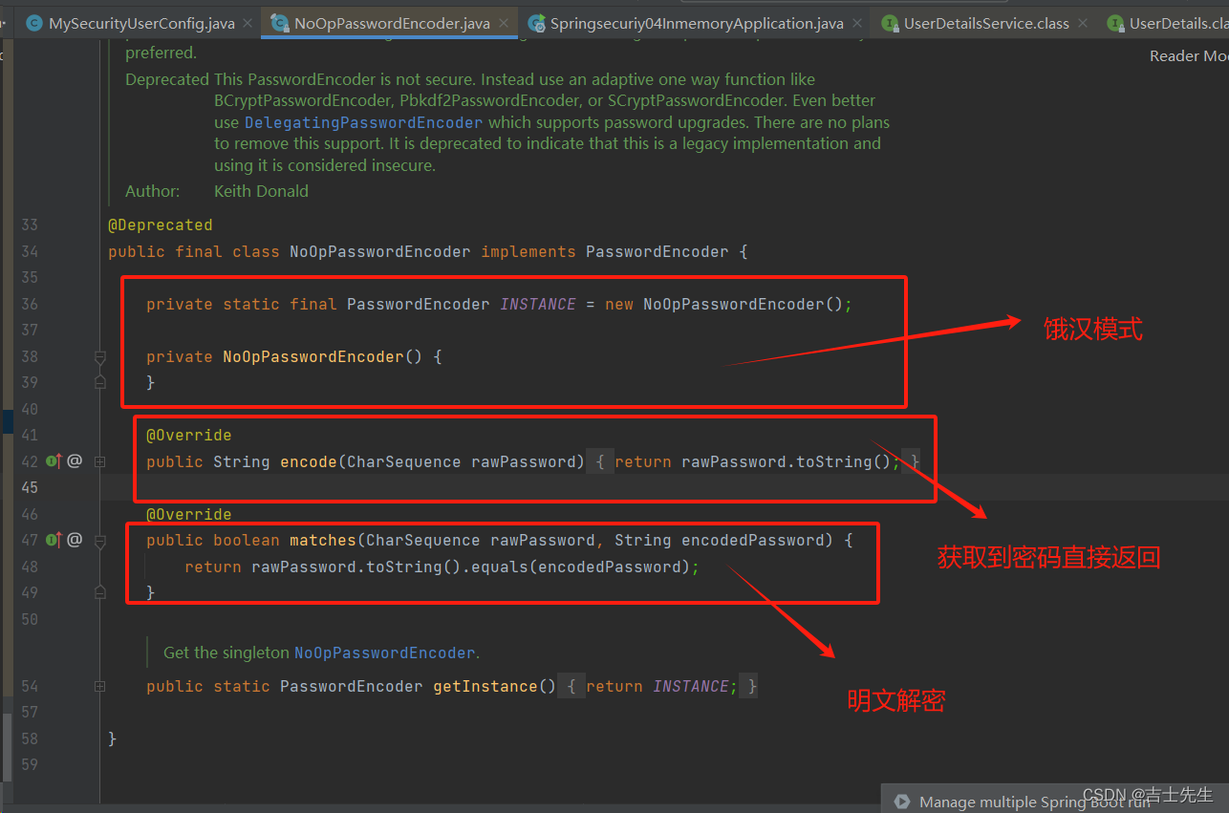Image resolution: width=1229 pixels, height=813 pixels.
Task: Follow the DelegatingPasswordEncoder doc link
Action: tap(363, 122)
